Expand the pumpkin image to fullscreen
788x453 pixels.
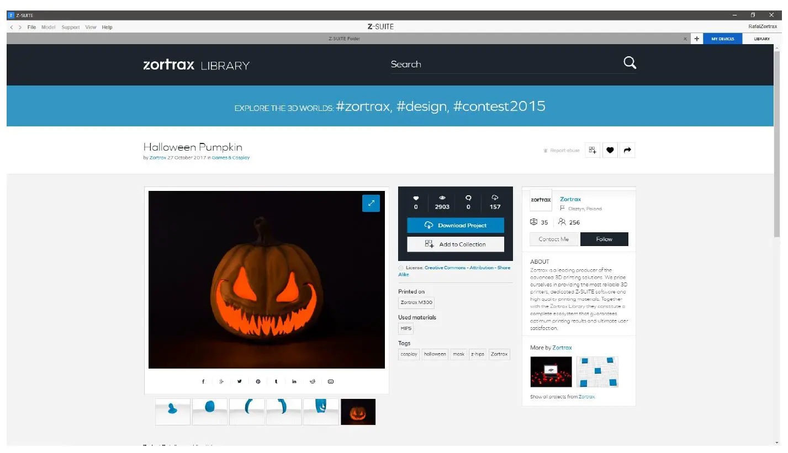[371, 203]
